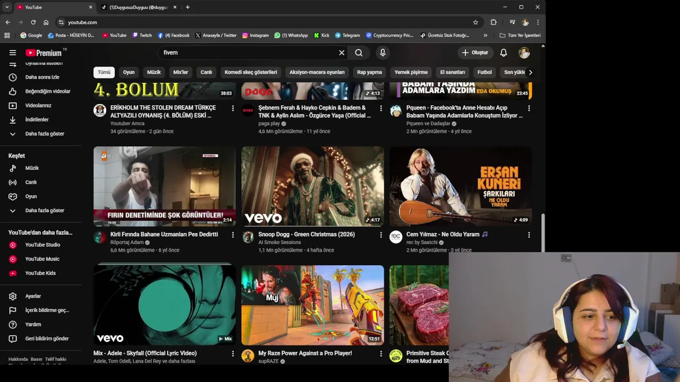Open the Telegram bookmark
This screenshot has width=680, height=382.
coord(347,36)
